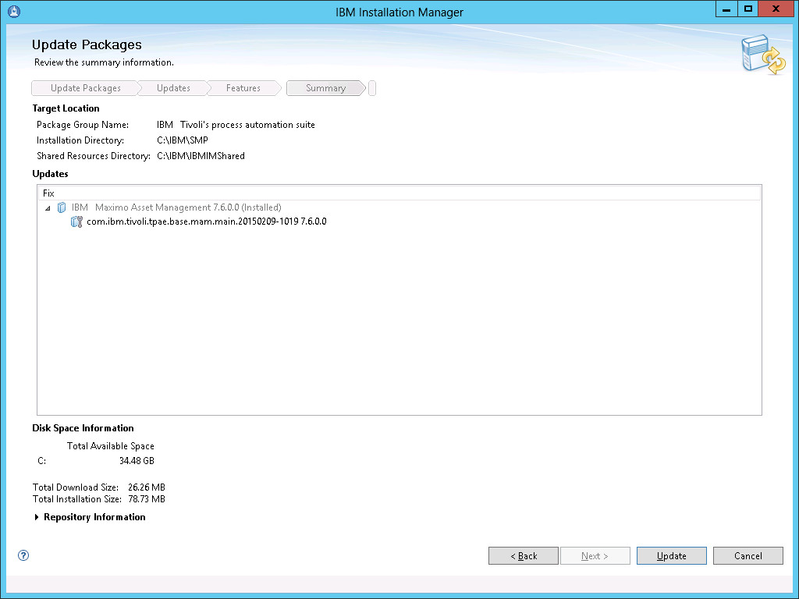Click the Total Installation Size label

(77, 499)
